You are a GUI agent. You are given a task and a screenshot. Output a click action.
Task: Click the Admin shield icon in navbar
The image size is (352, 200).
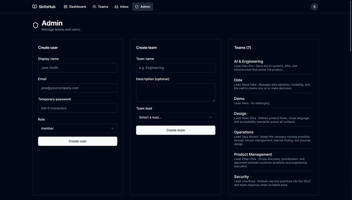point(137,7)
